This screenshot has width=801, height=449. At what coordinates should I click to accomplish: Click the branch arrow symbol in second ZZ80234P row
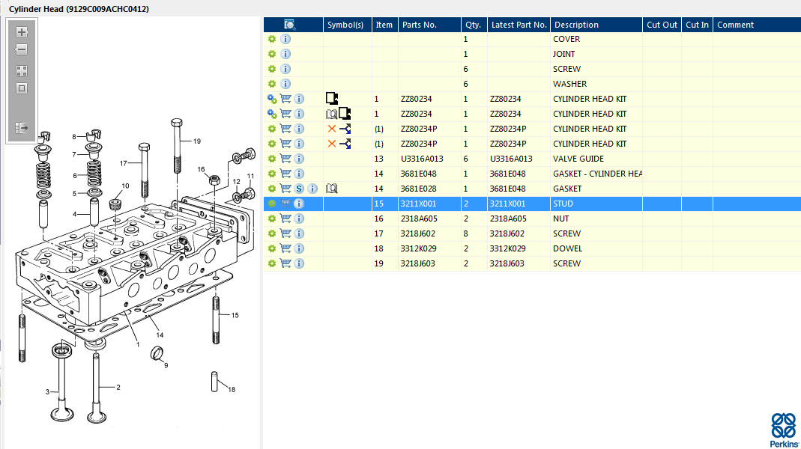point(345,144)
